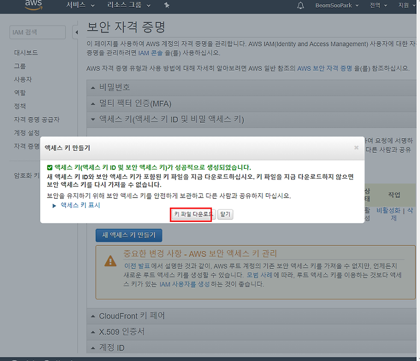Open the 전역 region dropdown
The height and width of the screenshot is (361, 420).
[378, 5]
